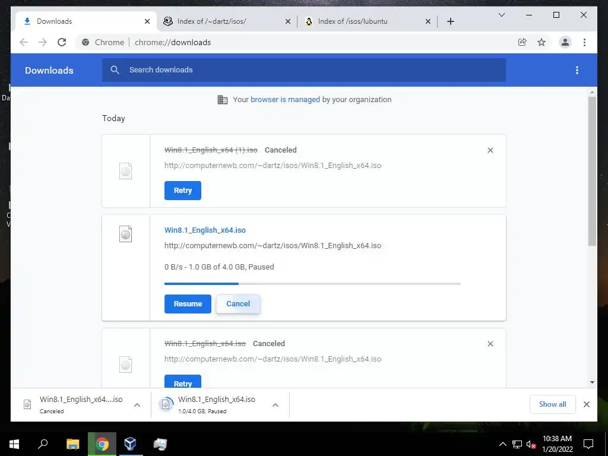Open the taskbar app icon next to VirtualBox
The height and width of the screenshot is (456, 608).
(x=160, y=444)
